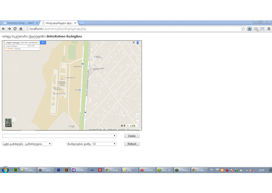Open map help icon
The image size is (272, 193).
(x=122, y=126)
